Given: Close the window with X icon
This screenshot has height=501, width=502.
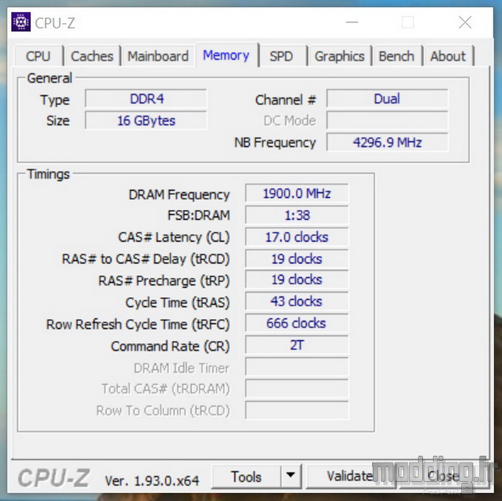Looking at the screenshot, I should click(465, 23).
